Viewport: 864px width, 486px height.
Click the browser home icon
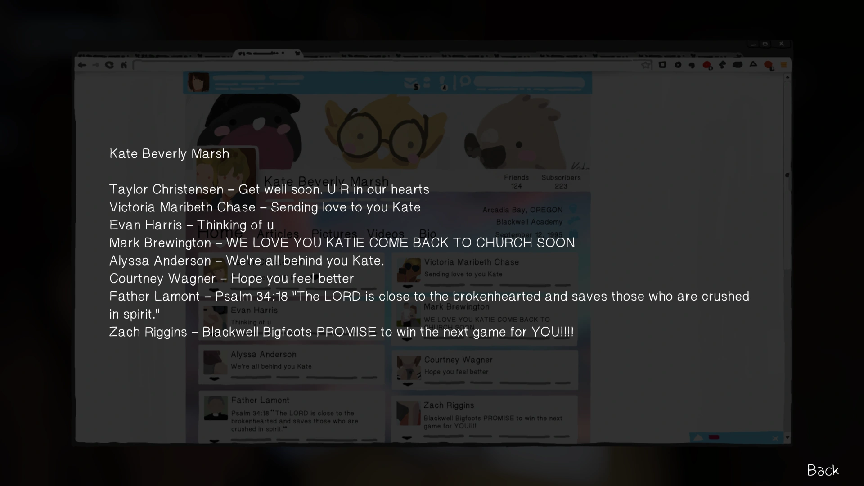124,65
